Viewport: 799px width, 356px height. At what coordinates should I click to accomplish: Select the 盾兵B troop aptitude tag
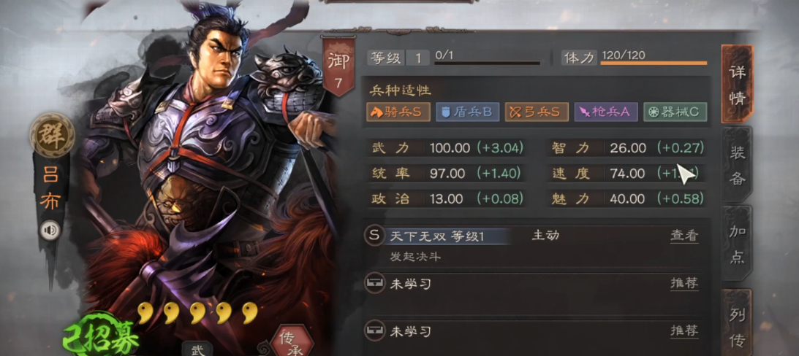467,112
